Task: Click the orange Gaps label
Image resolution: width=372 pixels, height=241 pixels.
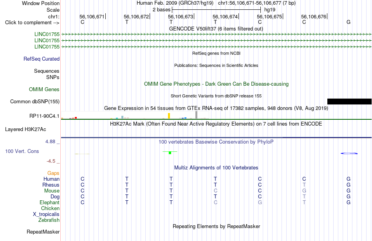Action: pyautogui.click(x=53, y=173)
